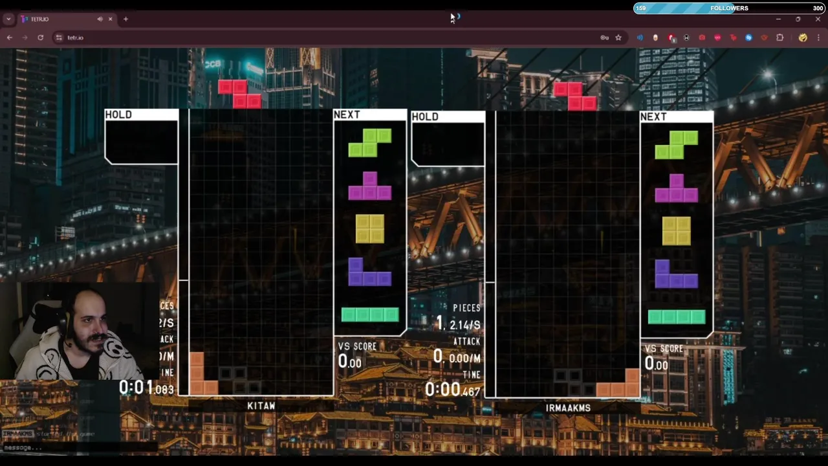The width and height of the screenshot is (828, 466).
Task: Click the beige oval extension icon
Action: (655, 38)
